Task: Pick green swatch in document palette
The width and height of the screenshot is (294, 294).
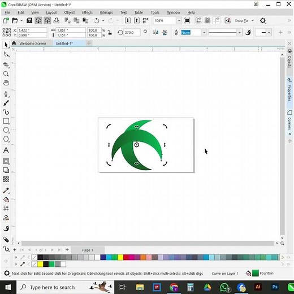Action: [51, 264]
